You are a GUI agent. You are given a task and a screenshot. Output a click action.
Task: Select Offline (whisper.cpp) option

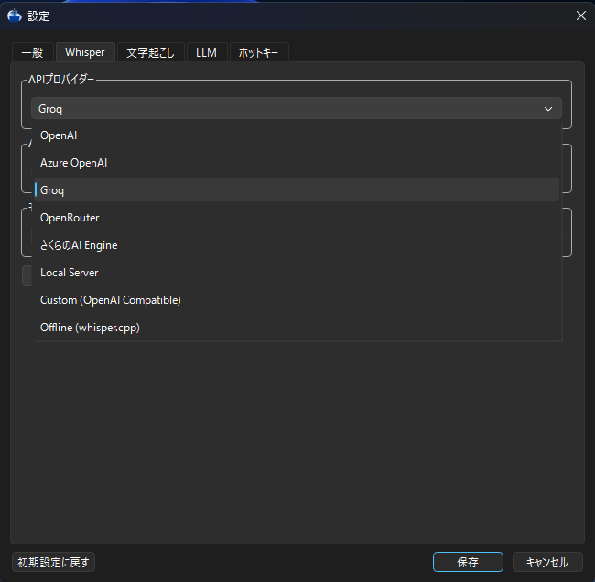coord(90,328)
